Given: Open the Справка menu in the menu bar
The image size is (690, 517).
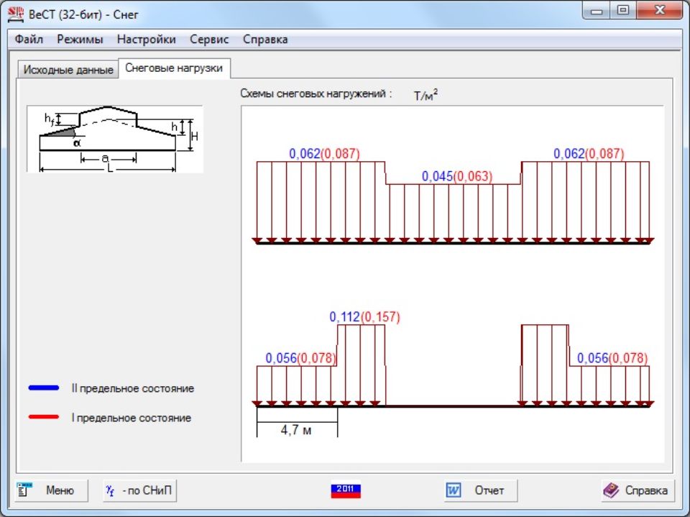Looking at the screenshot, I should click(x=265, y=40).
